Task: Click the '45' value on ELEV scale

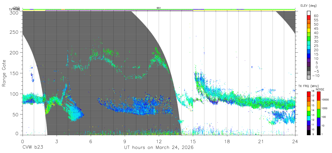Action: (x=316, y=29)
